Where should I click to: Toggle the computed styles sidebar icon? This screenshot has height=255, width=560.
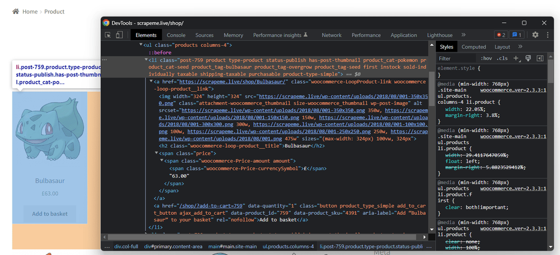click(x=540, y=59)
